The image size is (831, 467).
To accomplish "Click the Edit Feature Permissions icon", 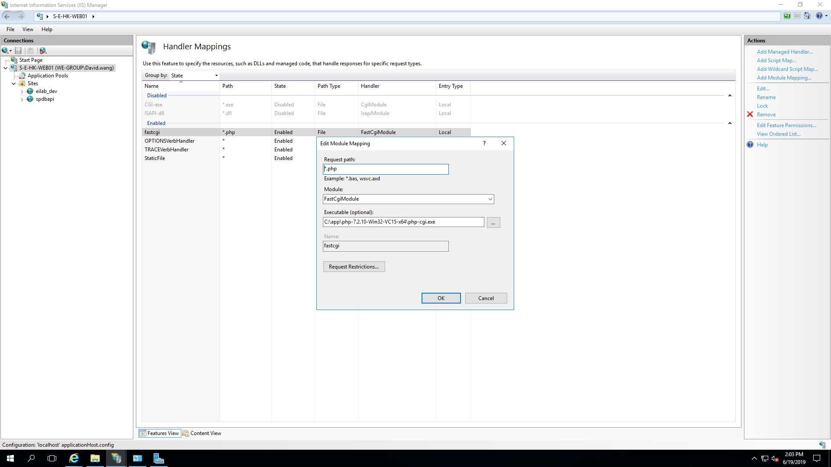I will pos(786,125).
